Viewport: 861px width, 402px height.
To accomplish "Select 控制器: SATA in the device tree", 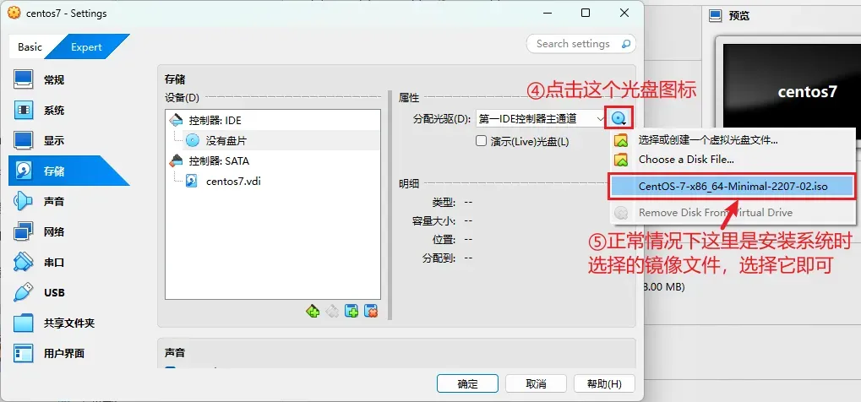I will coord(219,160).
